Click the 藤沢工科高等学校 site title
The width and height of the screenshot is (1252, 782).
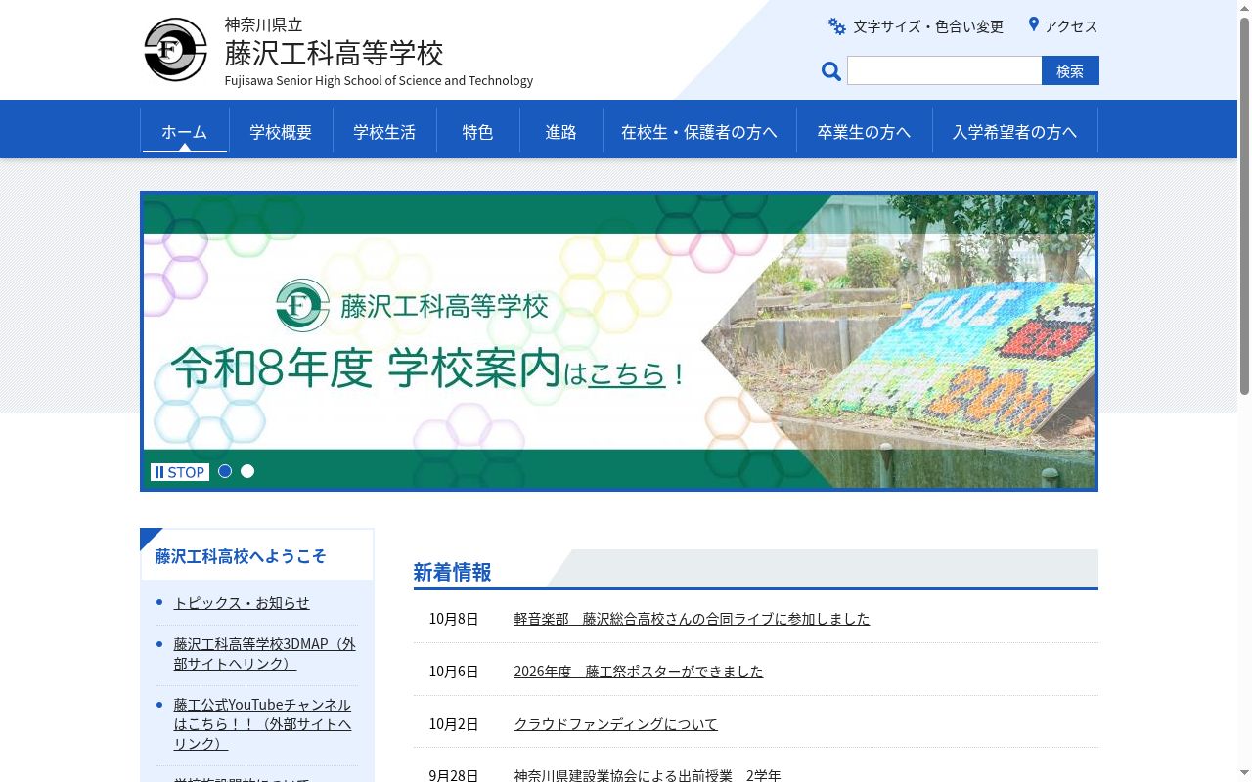pos(335,52)
